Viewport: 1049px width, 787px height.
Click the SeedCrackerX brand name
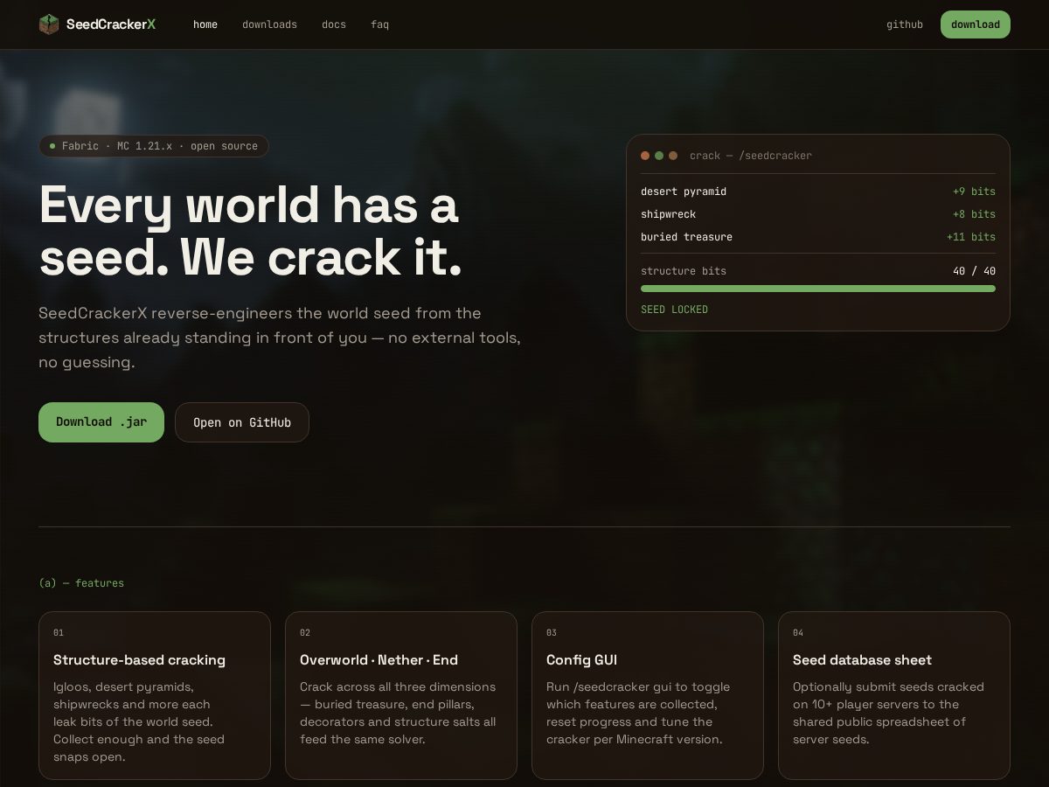point(111,24)
